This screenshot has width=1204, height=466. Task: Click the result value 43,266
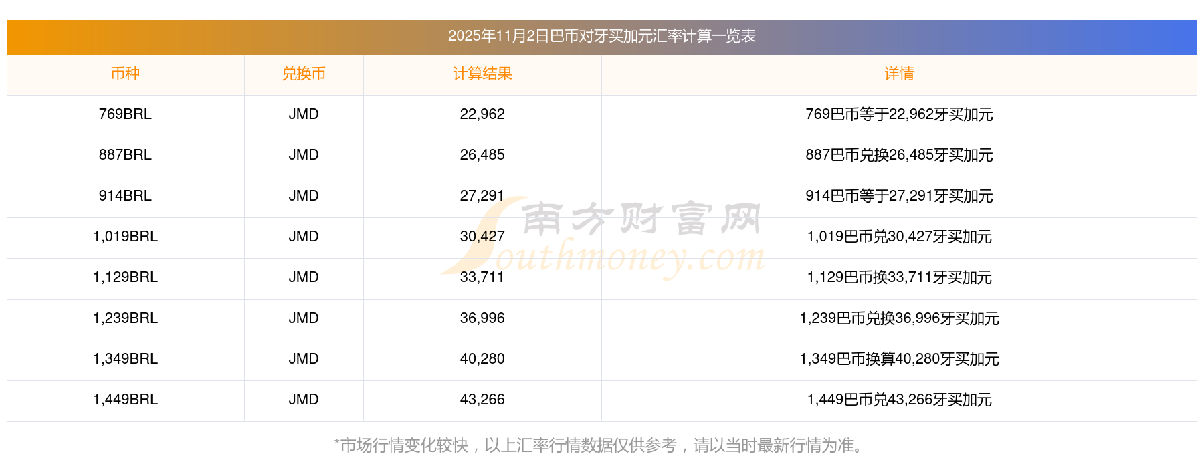click(x=482, y=400)
